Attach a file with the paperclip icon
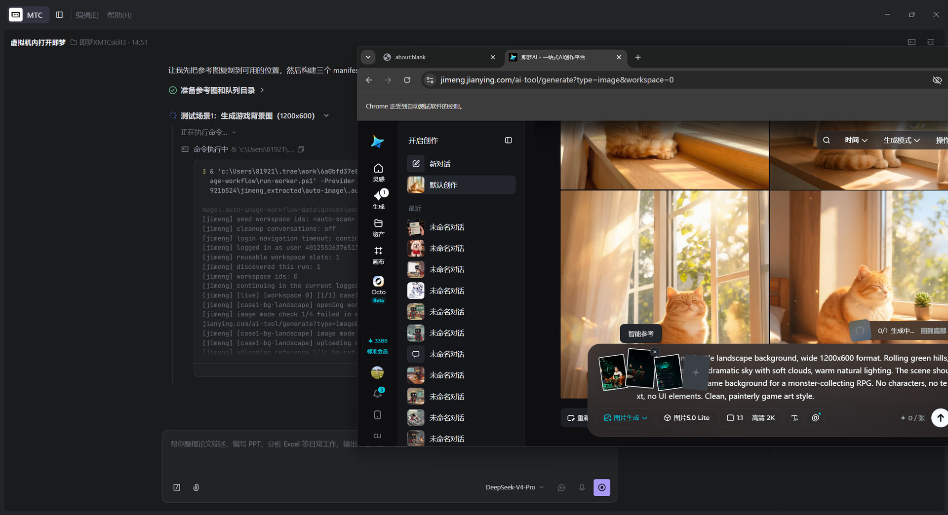 tap(196, 487)
